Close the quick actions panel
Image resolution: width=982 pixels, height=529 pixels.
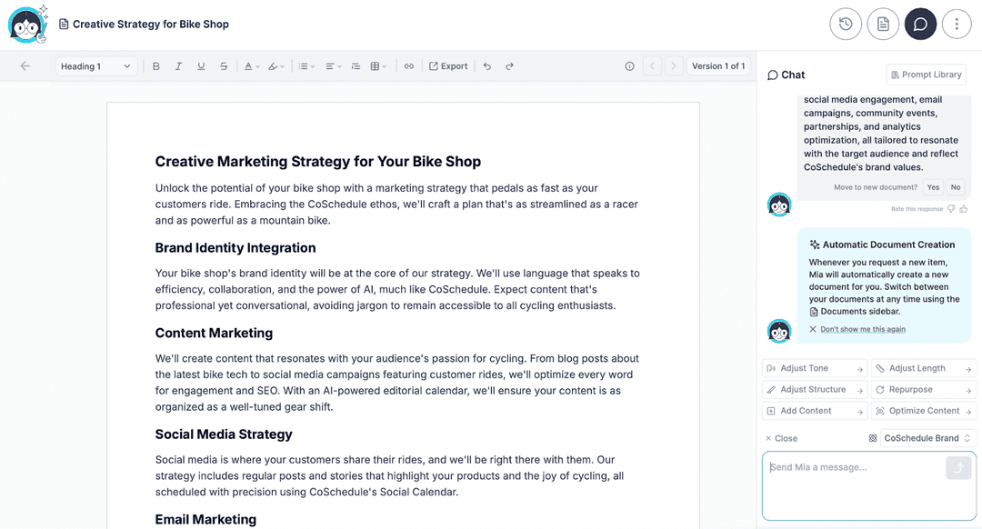[x=781, y=438]
